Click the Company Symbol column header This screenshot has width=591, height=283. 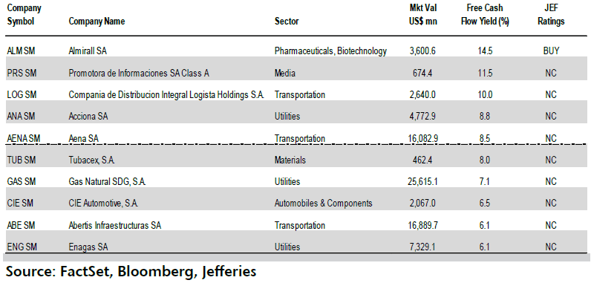pos(24,15)
